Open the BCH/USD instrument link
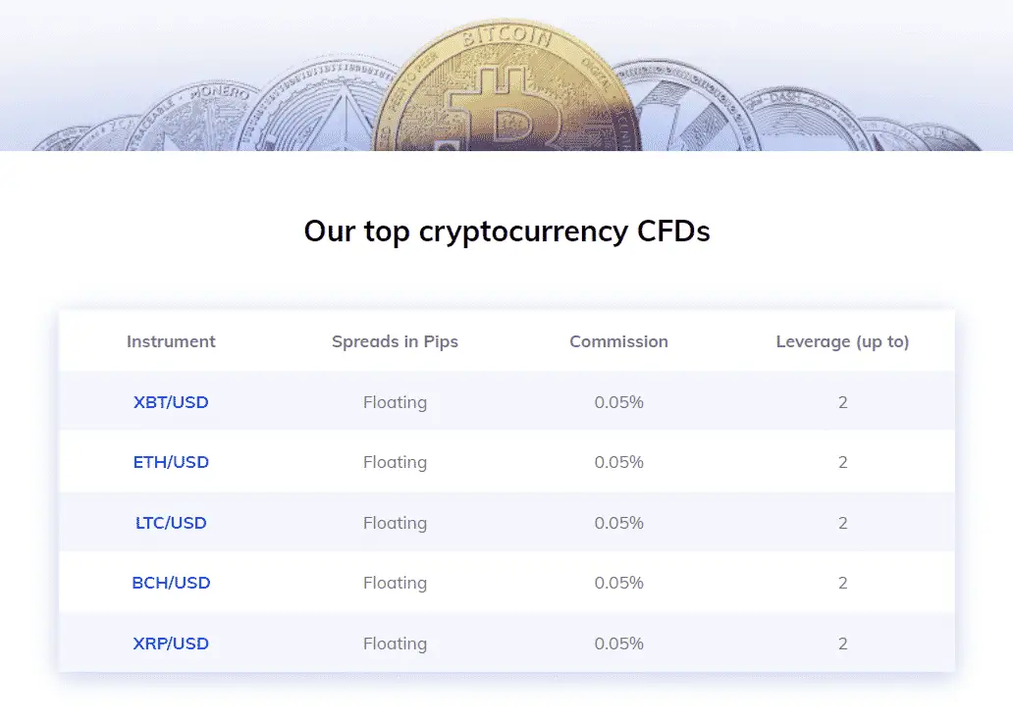This screenshot has height=721, width=1013. [171, 583]
